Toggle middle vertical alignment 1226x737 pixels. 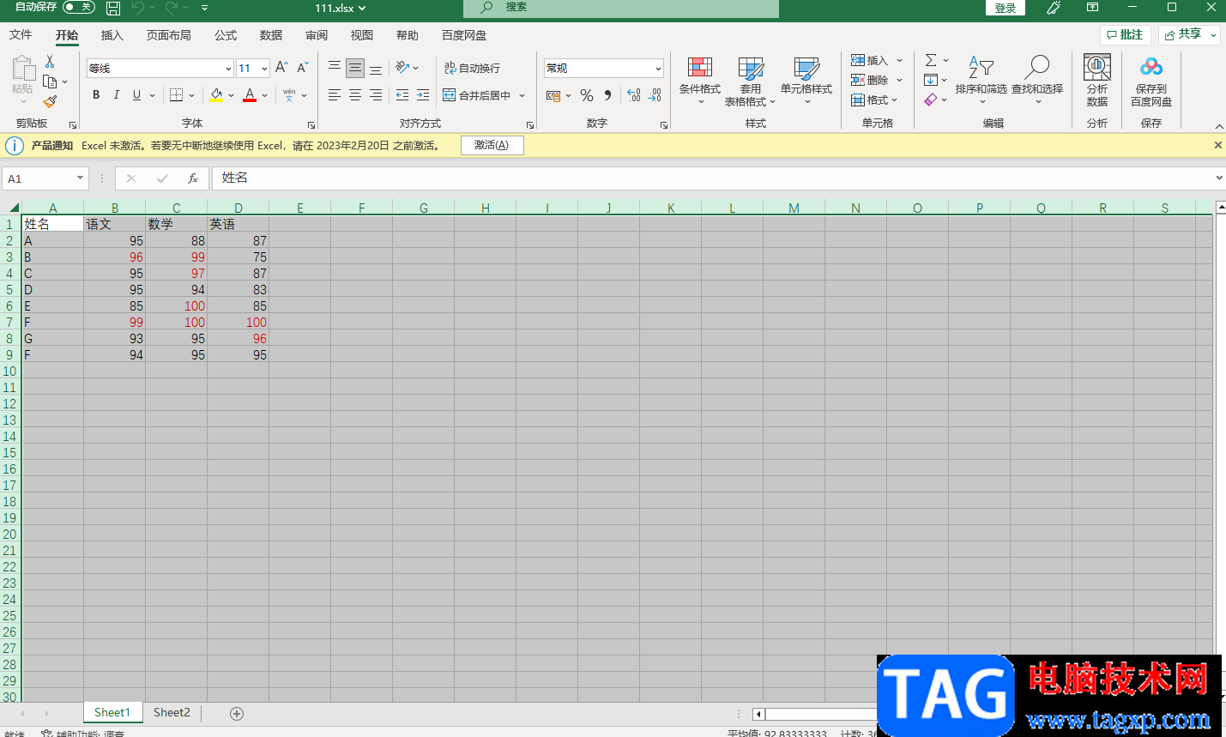355,68
